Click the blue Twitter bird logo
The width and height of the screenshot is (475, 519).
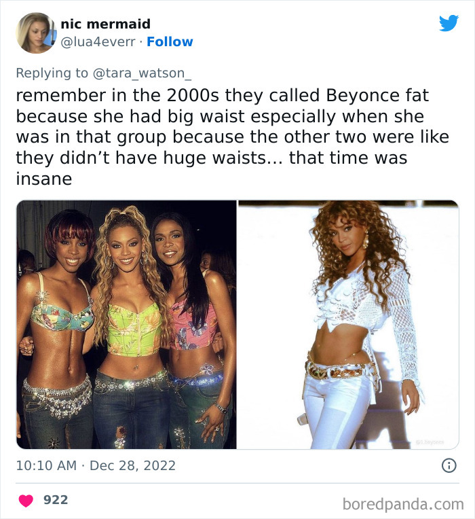tap(449, 23)
